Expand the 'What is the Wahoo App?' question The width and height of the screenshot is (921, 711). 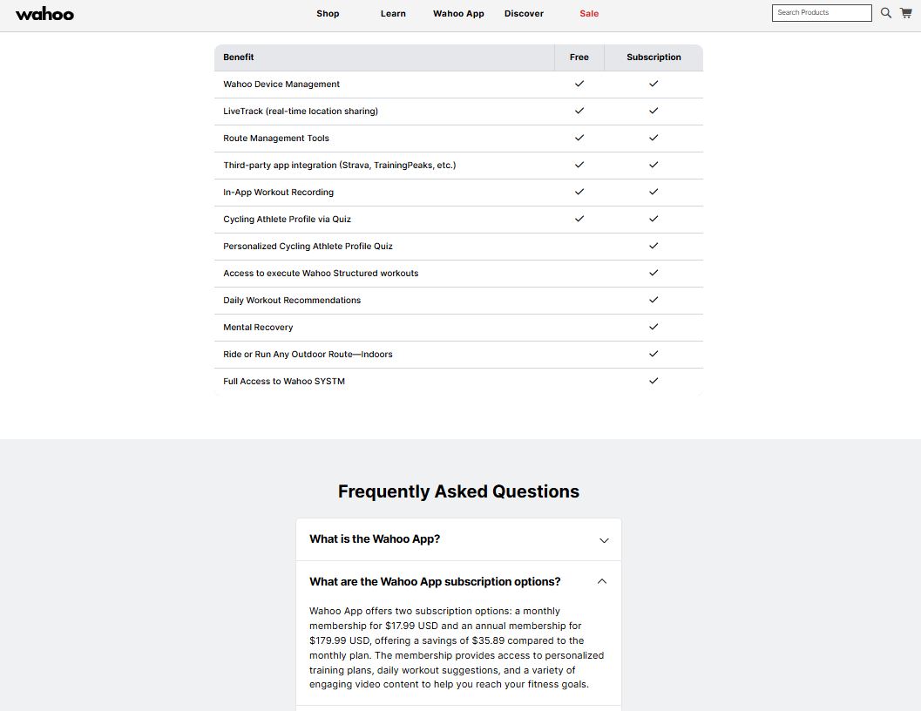(x=457, y=538)
